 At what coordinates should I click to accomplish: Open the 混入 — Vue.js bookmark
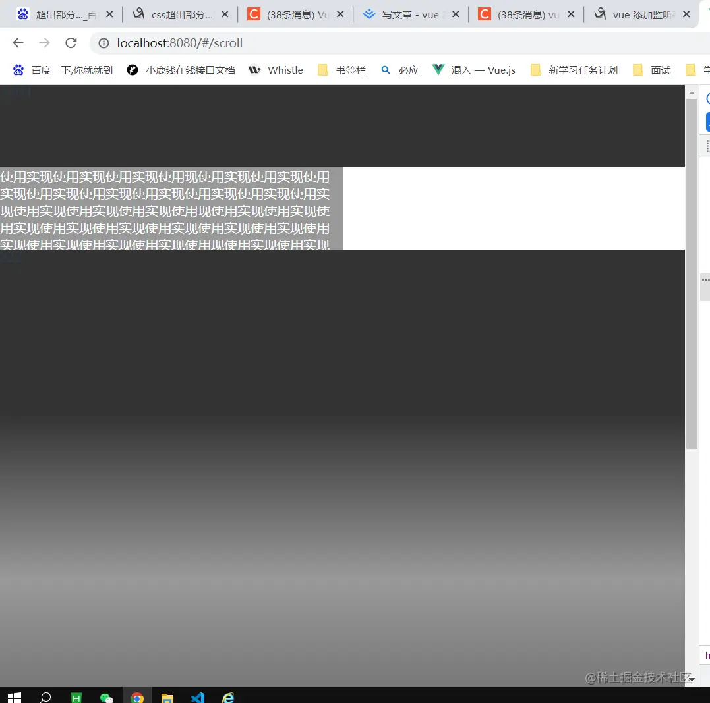click(x=474, y=70)
